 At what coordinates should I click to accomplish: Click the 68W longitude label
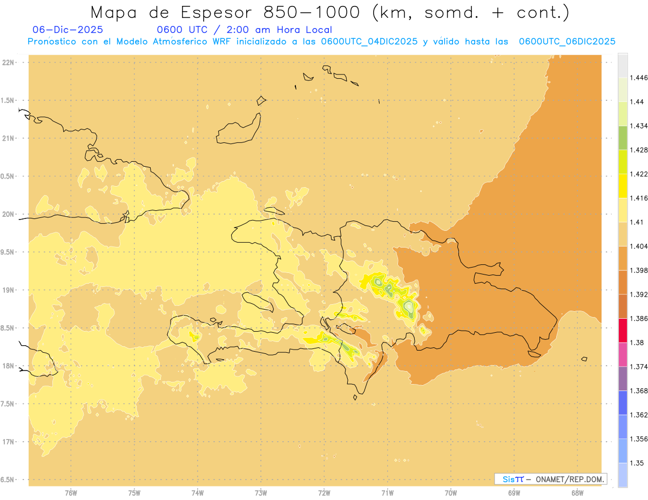[577, 492]
